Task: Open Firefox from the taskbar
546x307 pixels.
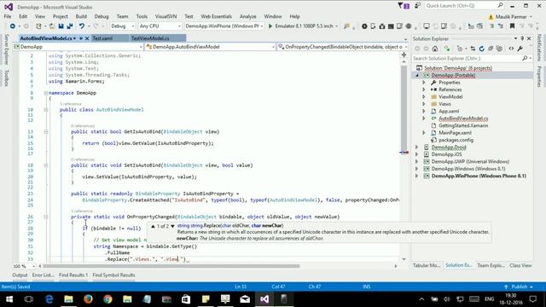Action: coord(88,299)
